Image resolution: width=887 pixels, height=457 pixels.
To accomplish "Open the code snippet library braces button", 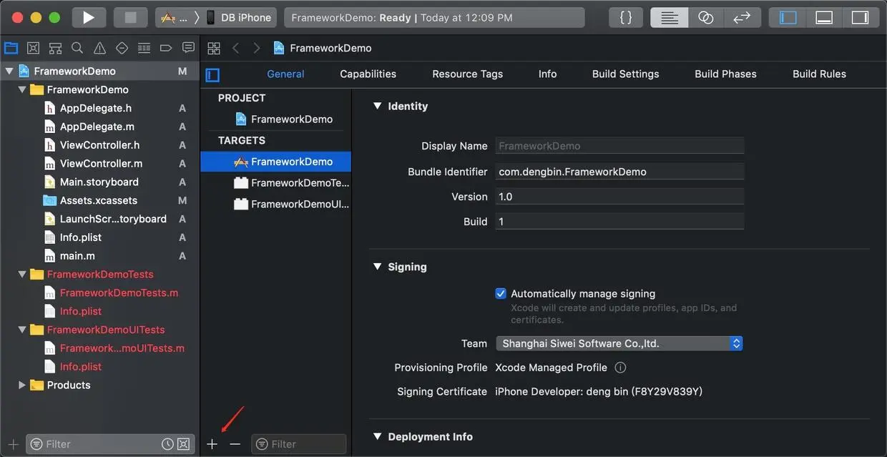I will (626, 18).
